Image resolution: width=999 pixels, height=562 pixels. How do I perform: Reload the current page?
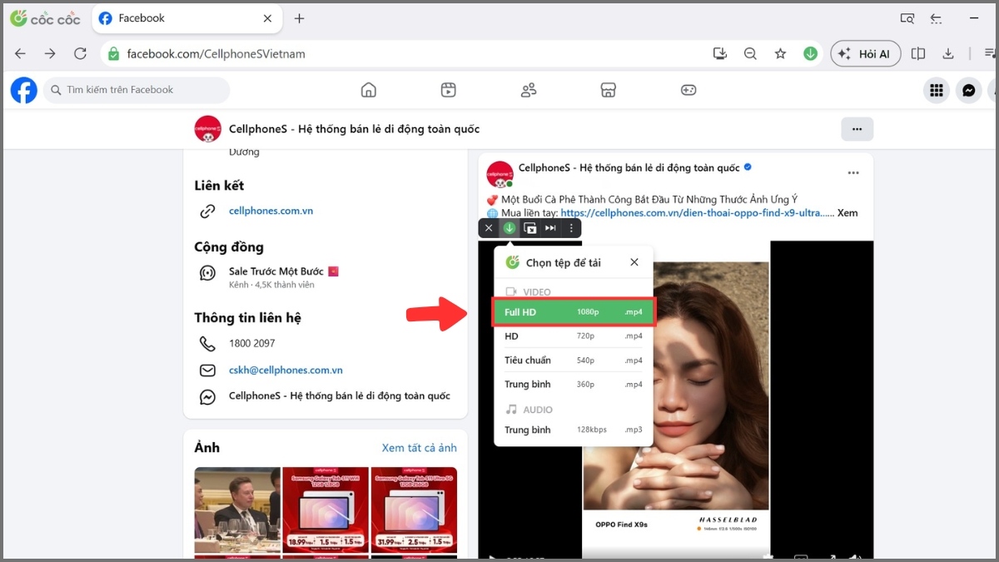[80, 53]
